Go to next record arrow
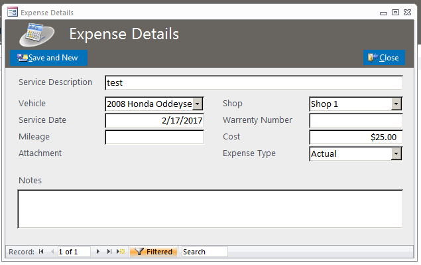This screenshot has height=265, width=421. pyautogui.click(x=98, y=252)
